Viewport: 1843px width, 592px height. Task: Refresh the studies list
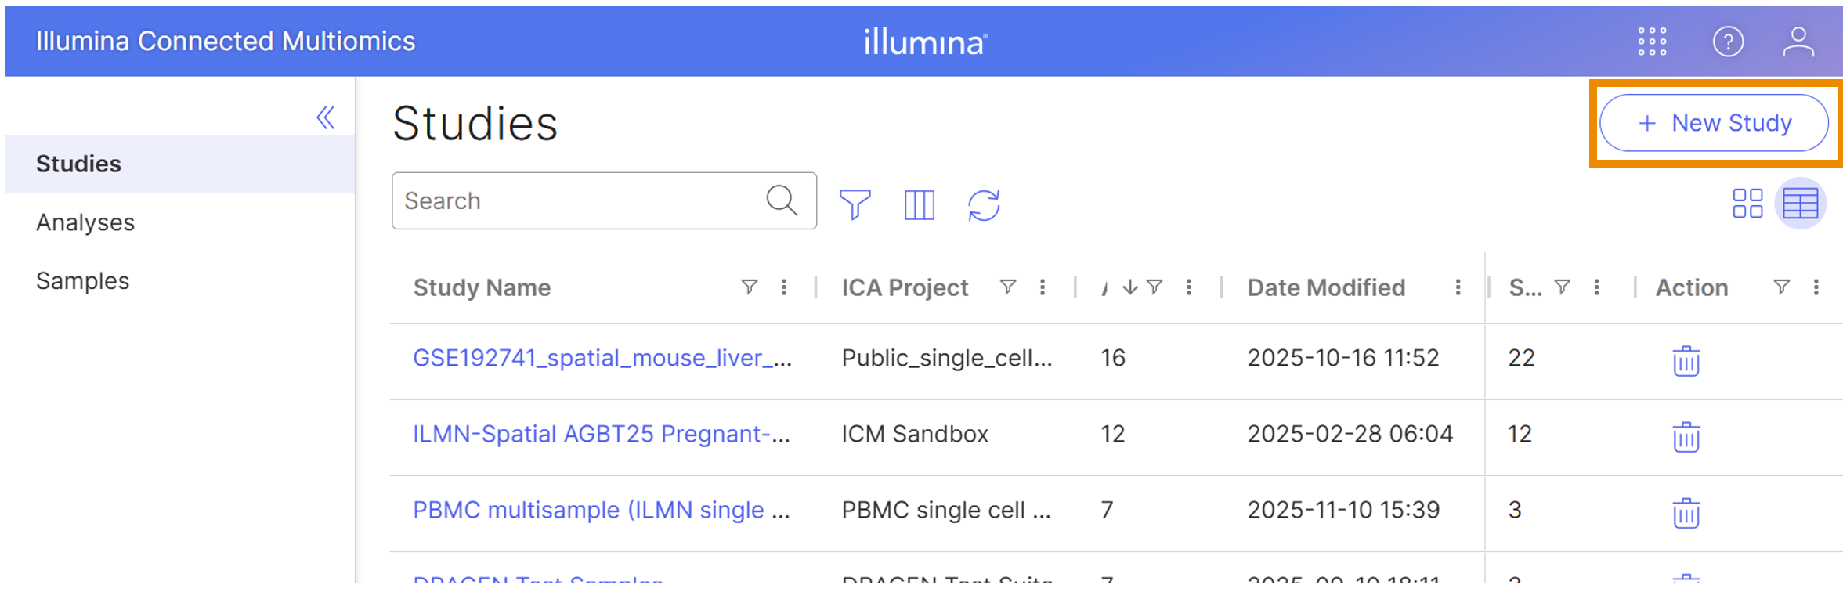984,204
